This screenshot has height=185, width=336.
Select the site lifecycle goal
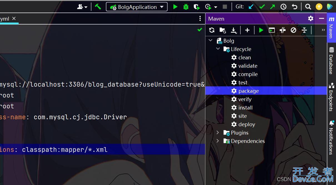[x=242, y=116]
